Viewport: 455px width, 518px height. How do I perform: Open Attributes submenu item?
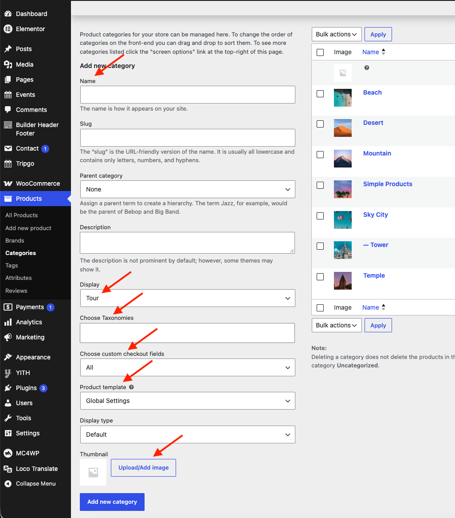19,278
